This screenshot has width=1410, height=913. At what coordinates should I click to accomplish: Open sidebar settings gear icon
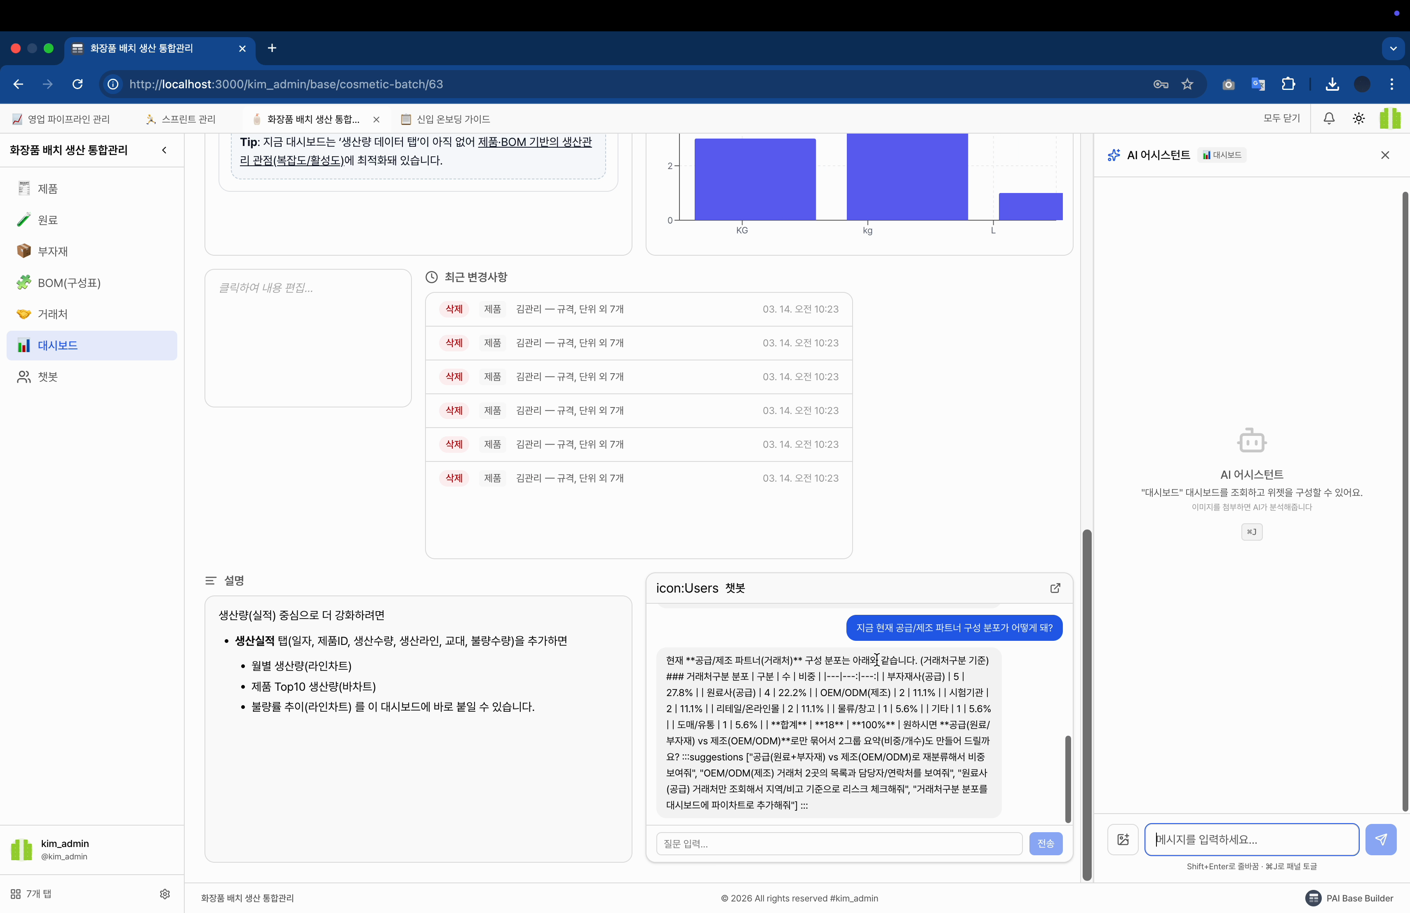tap(164, 894)
